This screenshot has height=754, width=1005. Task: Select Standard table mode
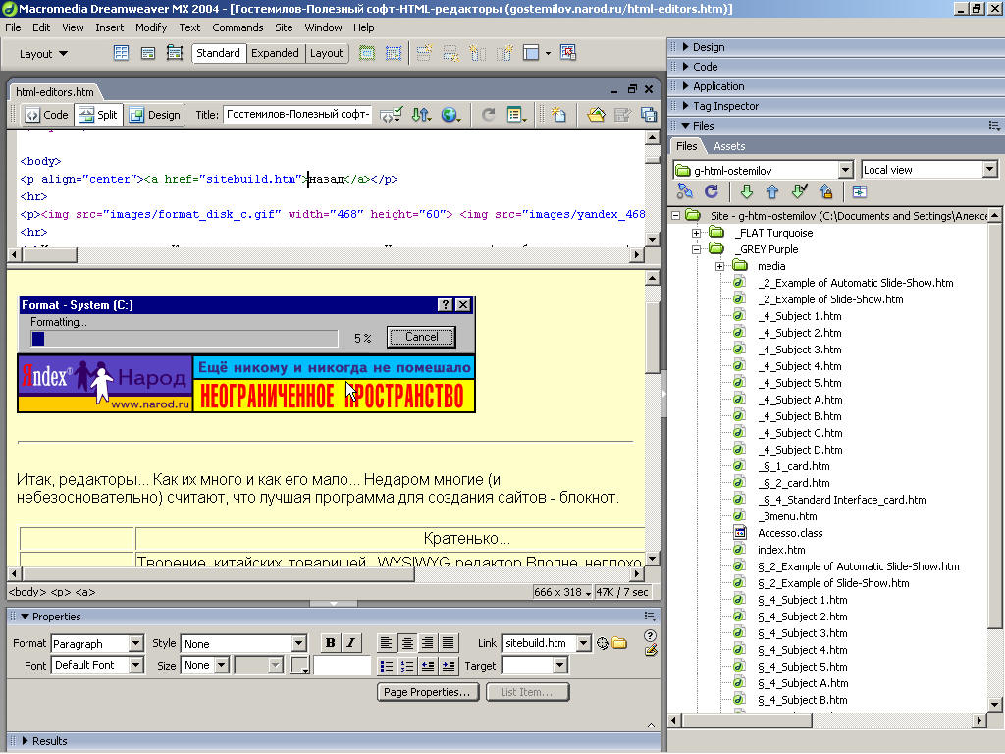point(219,53)
